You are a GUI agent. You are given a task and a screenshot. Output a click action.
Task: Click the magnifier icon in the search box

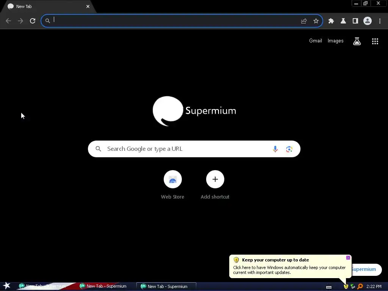[98, 149]
